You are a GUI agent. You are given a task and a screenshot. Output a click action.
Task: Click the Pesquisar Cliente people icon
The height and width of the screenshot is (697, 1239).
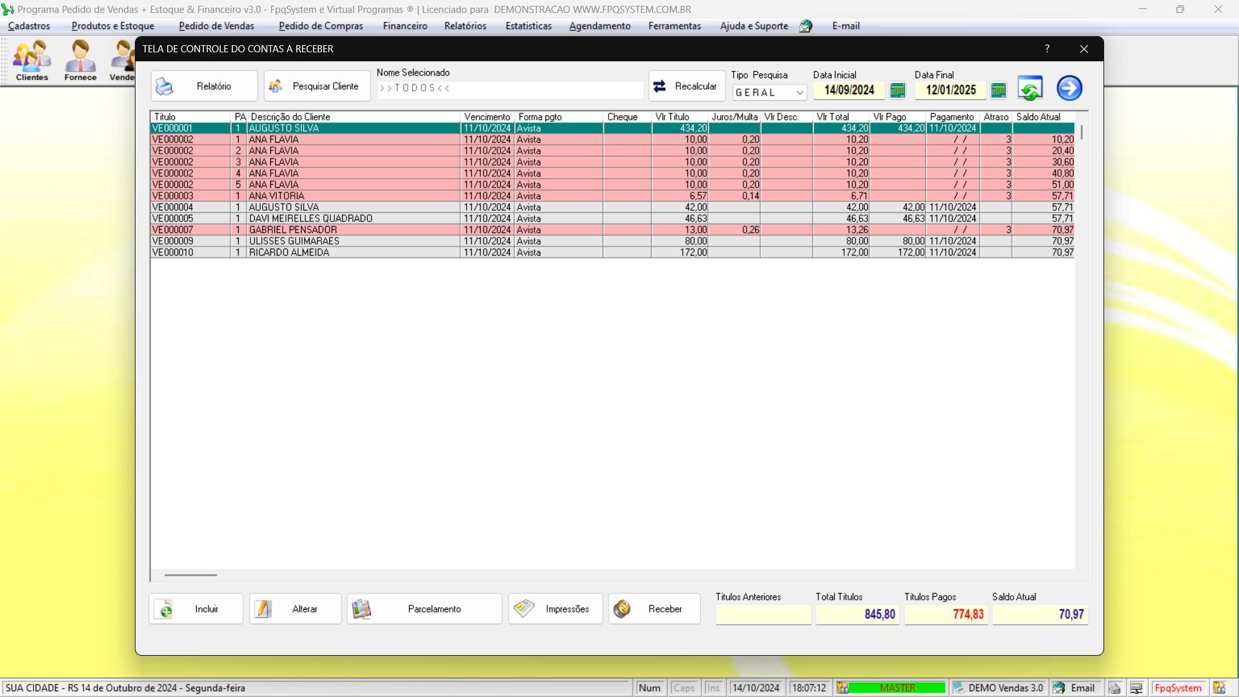pos(276,86)
